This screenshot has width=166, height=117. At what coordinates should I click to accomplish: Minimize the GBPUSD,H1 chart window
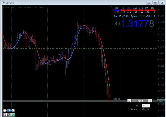tap(149, 3)
